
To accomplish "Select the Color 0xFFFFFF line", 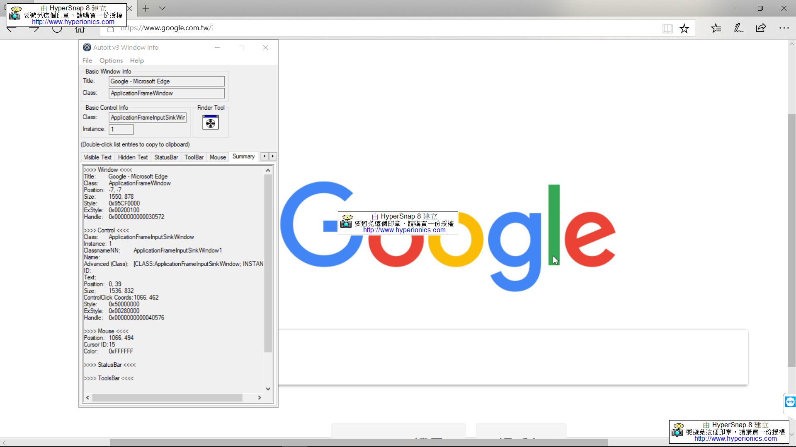I will [108, 351].
